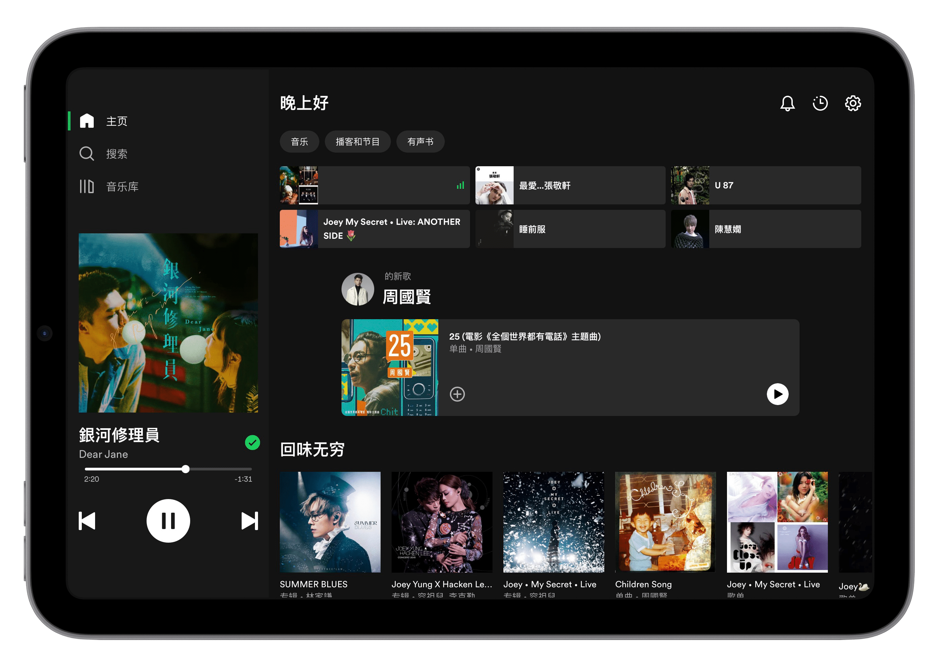
Task: Open Joey • My Secret • Live album cover
Action: click(x=554, y=522)
